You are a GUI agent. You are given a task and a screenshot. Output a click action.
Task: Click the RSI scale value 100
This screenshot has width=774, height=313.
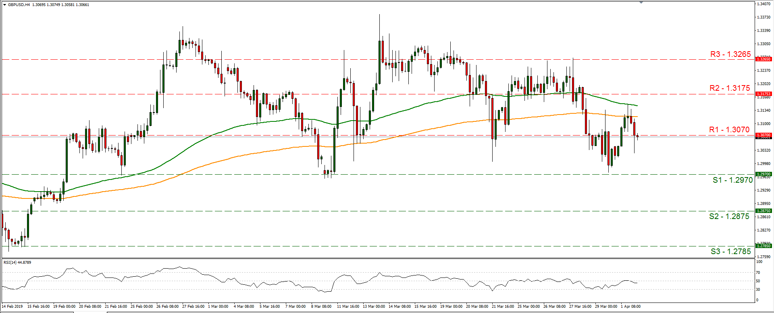[x=759, y=262]
